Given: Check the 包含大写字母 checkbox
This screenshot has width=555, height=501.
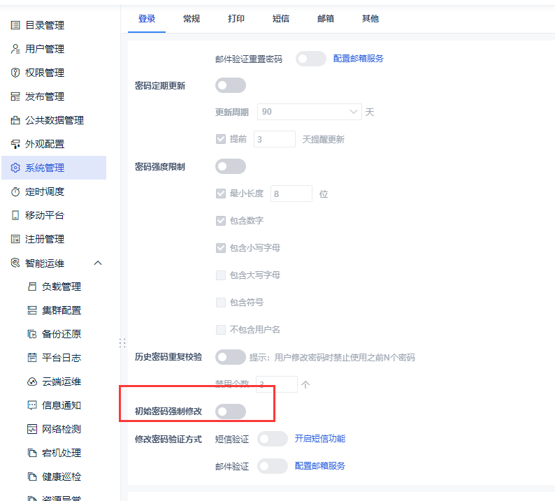Looking at the screenshot, I should coord(221,275).
